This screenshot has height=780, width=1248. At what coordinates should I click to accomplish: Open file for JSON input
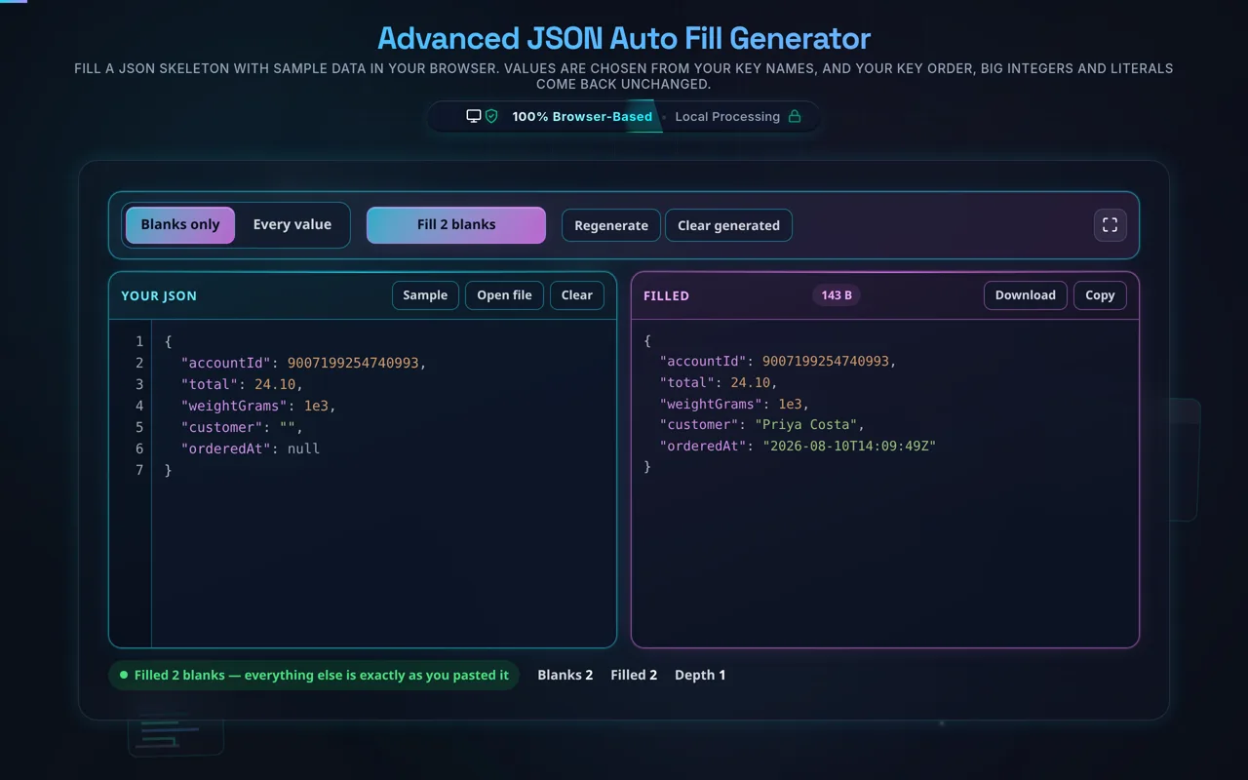pos(504,295)
